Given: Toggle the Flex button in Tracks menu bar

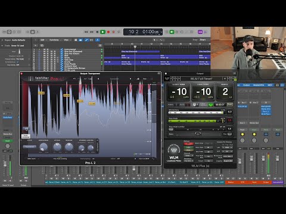Looking at the screenshot, I should (x=92, y=40).
